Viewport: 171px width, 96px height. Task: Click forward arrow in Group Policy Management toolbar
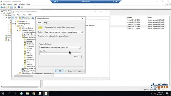click(x=4, y=7)
